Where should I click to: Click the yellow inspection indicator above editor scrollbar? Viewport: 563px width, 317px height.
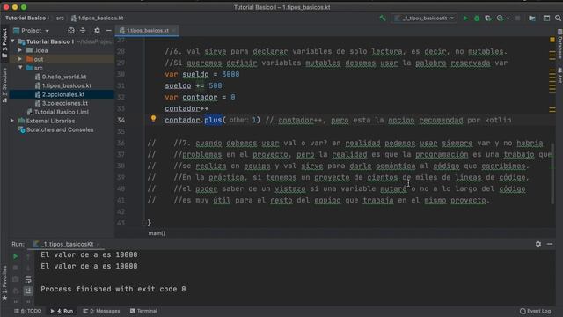552,40
